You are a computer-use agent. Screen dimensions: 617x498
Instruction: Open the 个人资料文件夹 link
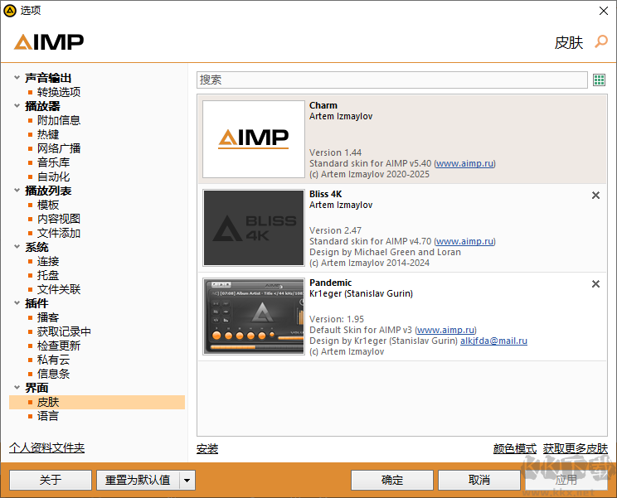click(x=46, y=447)
